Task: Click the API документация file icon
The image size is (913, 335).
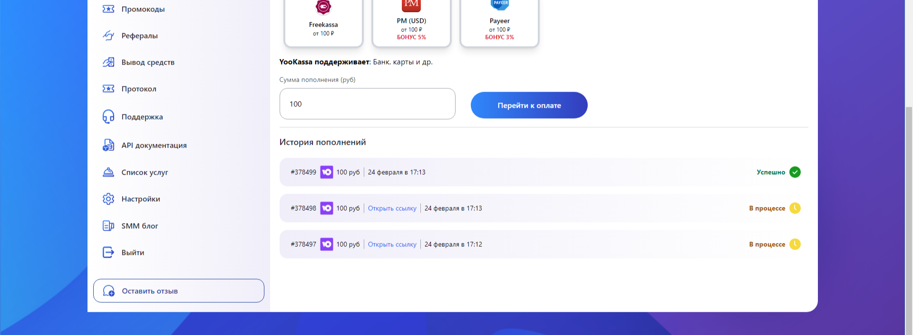Action: tap(108, 145)
